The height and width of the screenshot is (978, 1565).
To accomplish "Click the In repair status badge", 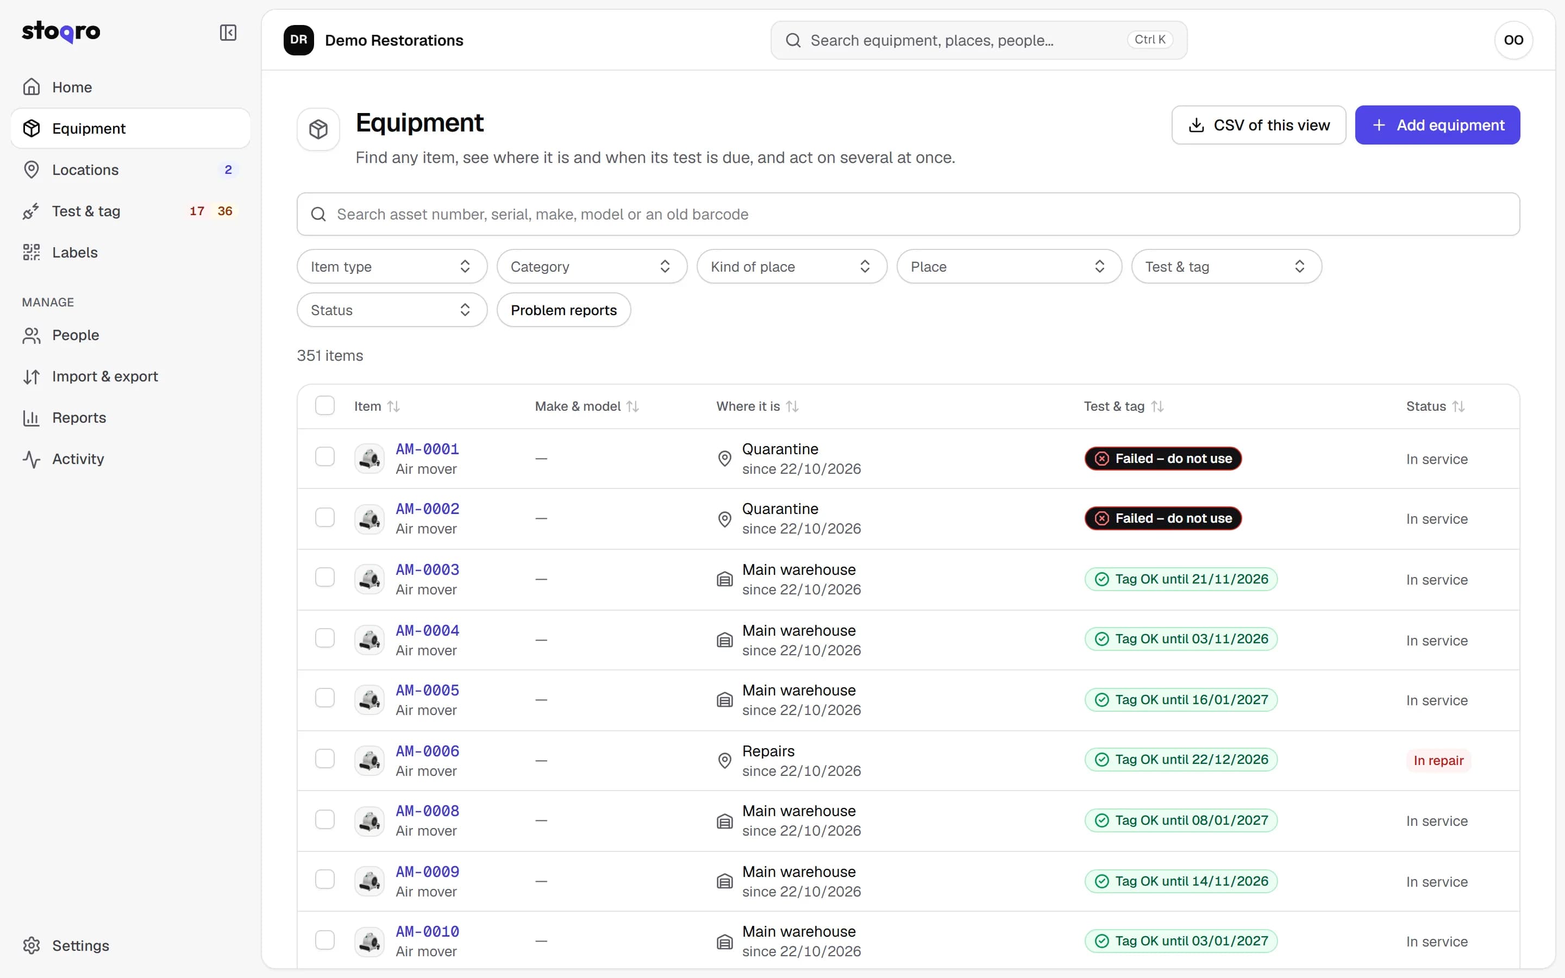I will [x=1438, y=761].
